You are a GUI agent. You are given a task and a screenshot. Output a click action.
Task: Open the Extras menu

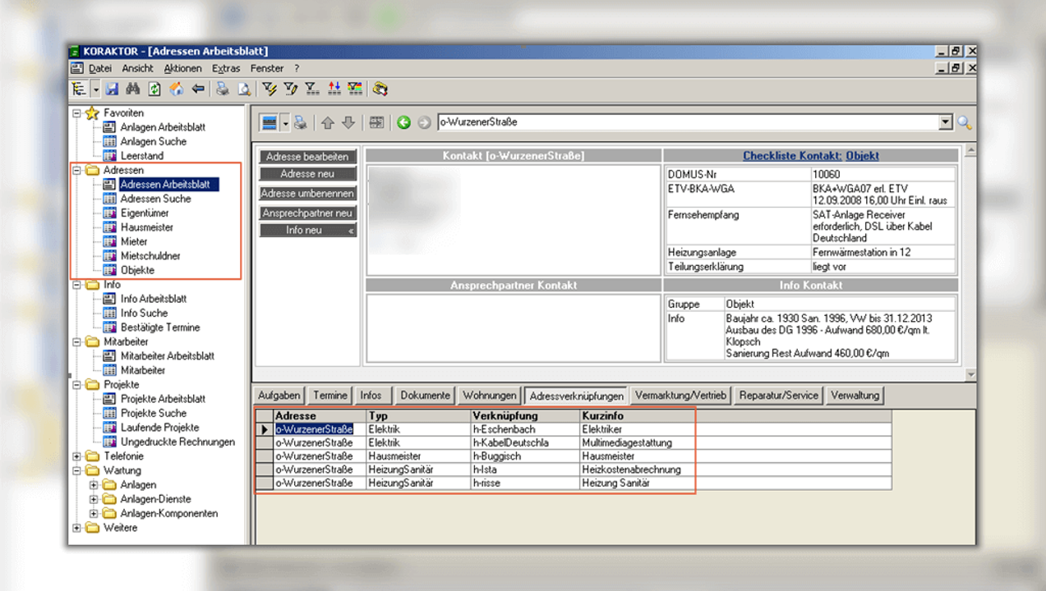click(226, 68)
